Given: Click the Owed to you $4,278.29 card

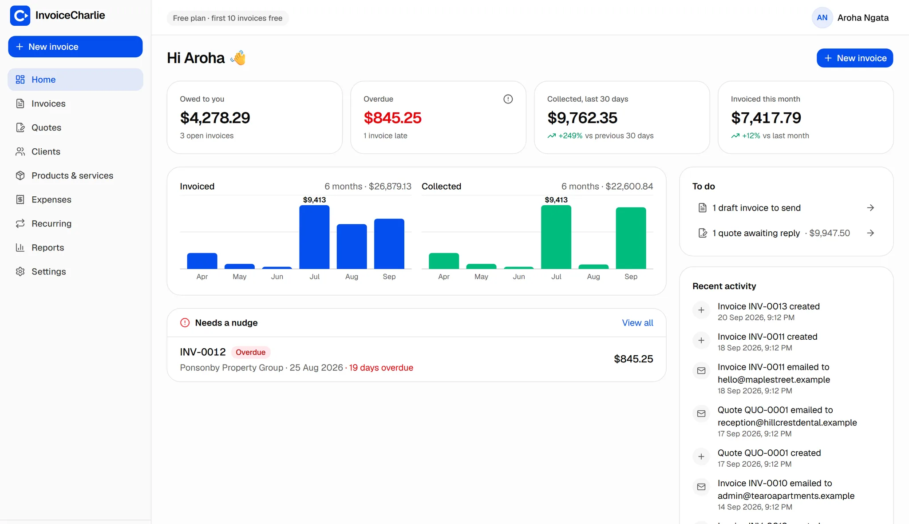Looking at the screenshot, I should 255,117.
